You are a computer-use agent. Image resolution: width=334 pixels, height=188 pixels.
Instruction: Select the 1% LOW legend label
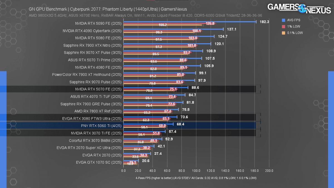tap(293, 26)
